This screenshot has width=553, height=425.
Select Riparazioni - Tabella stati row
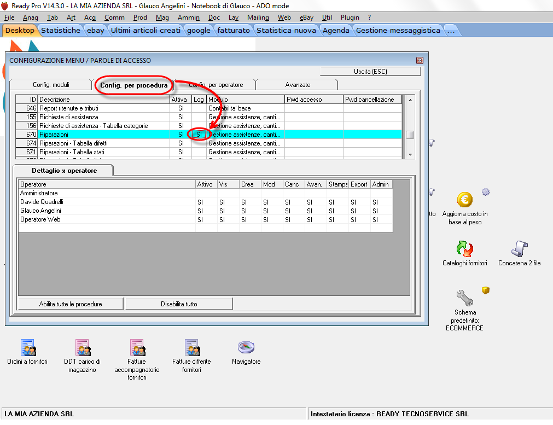209,152
